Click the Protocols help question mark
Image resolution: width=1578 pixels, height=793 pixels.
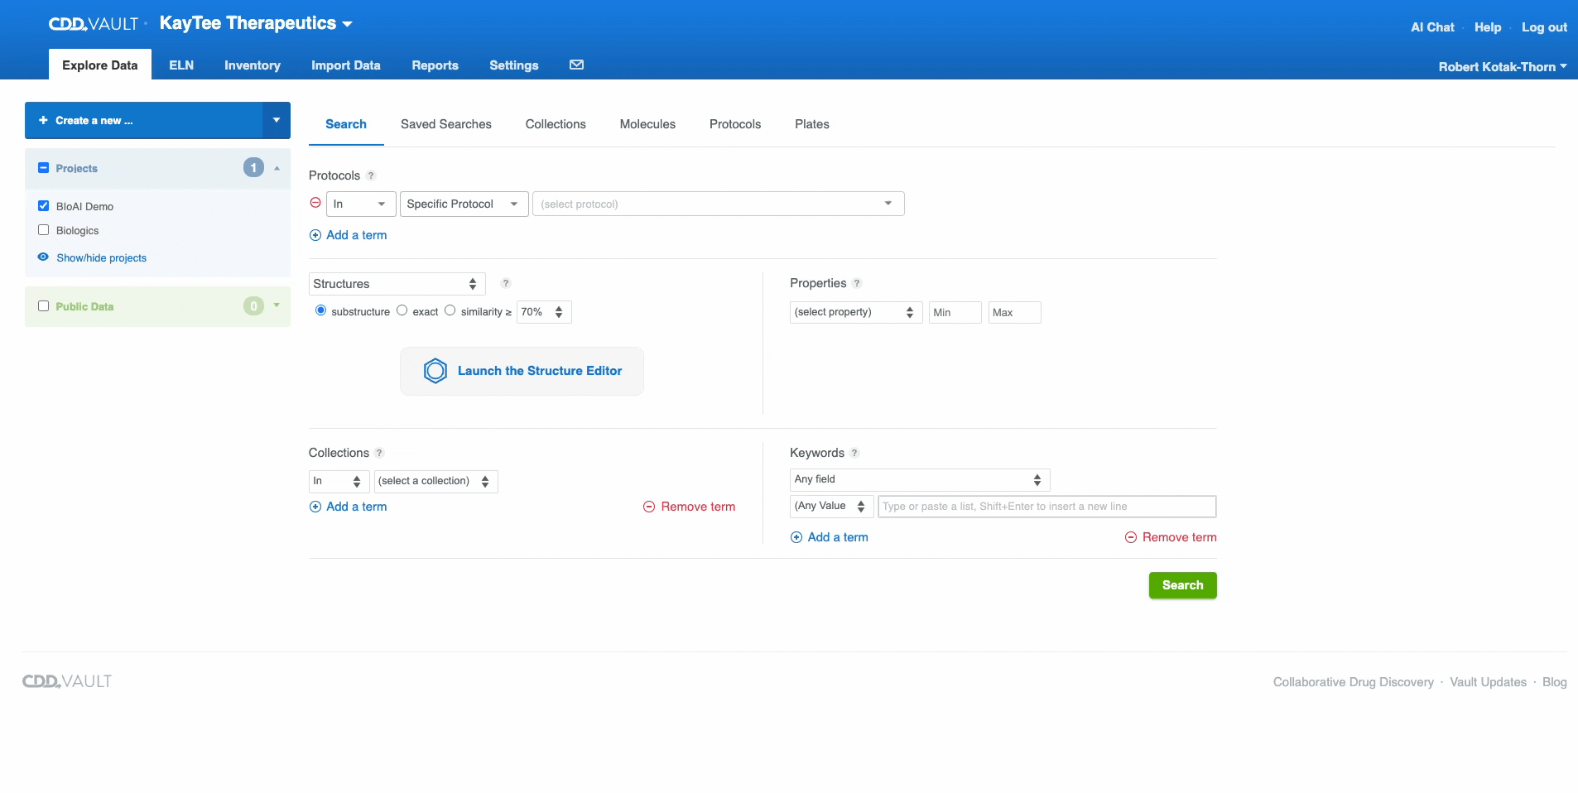[371, 175]
